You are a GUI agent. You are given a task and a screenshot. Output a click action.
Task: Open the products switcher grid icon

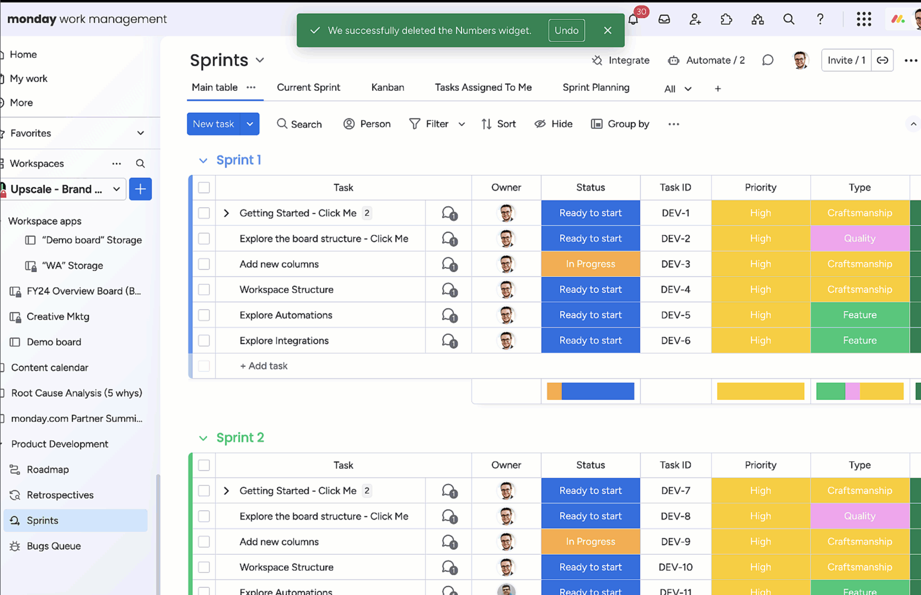(x=864, y=19)
